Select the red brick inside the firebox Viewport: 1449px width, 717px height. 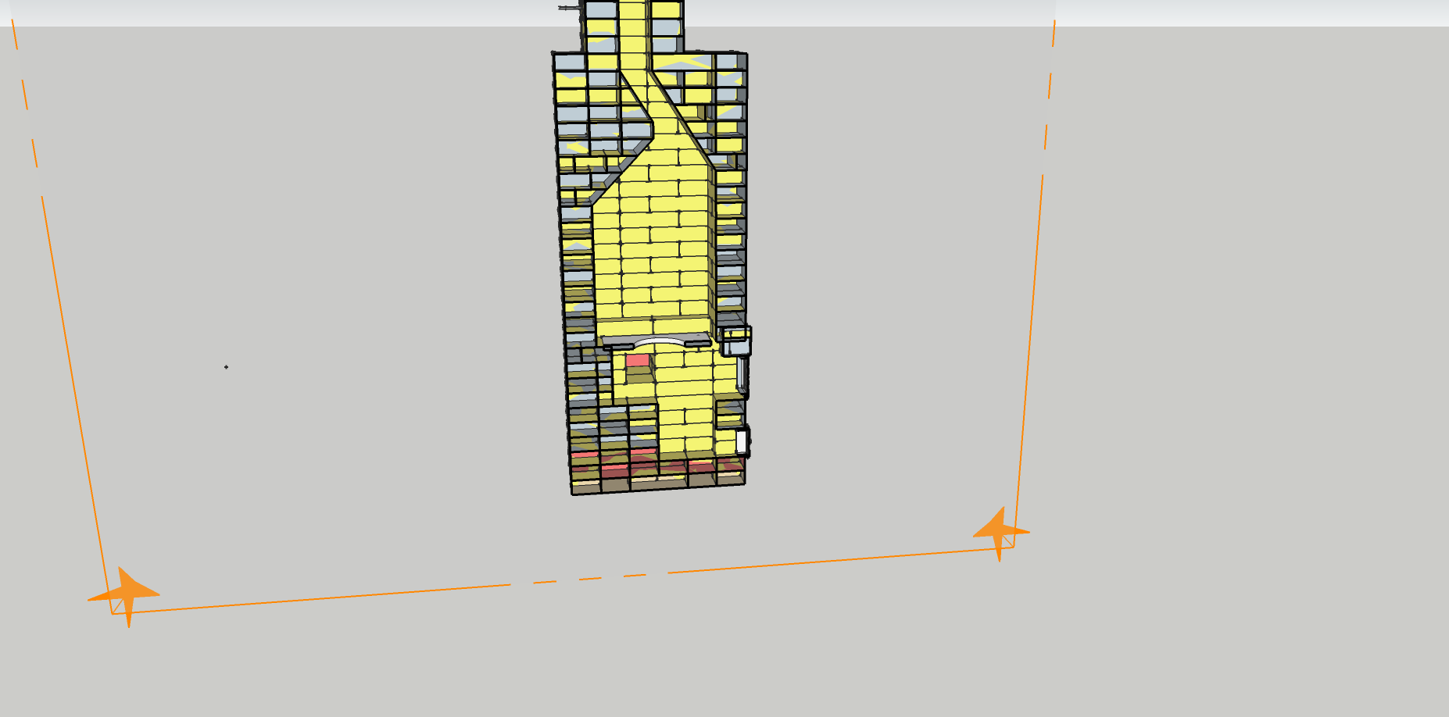tap(638, 360)
